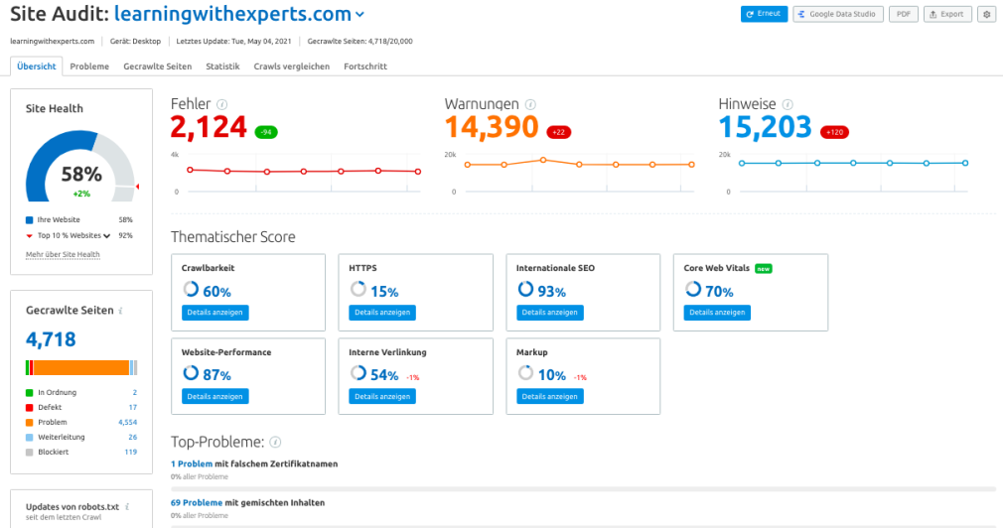Screen dimensions: 1003x528
Task: Click the Weiterleitung count 26
Action: click(x=132, y=438)
